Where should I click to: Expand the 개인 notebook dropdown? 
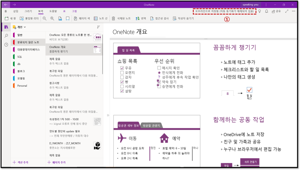[19, 27]
